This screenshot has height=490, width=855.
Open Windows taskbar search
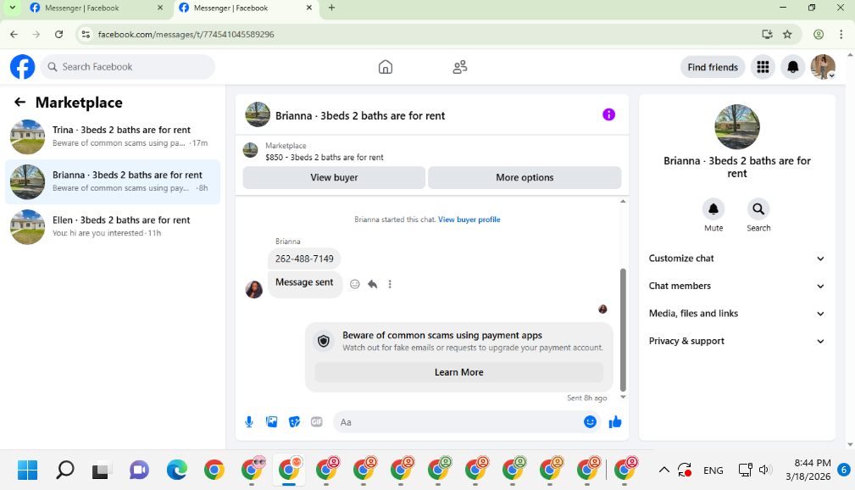65,470
